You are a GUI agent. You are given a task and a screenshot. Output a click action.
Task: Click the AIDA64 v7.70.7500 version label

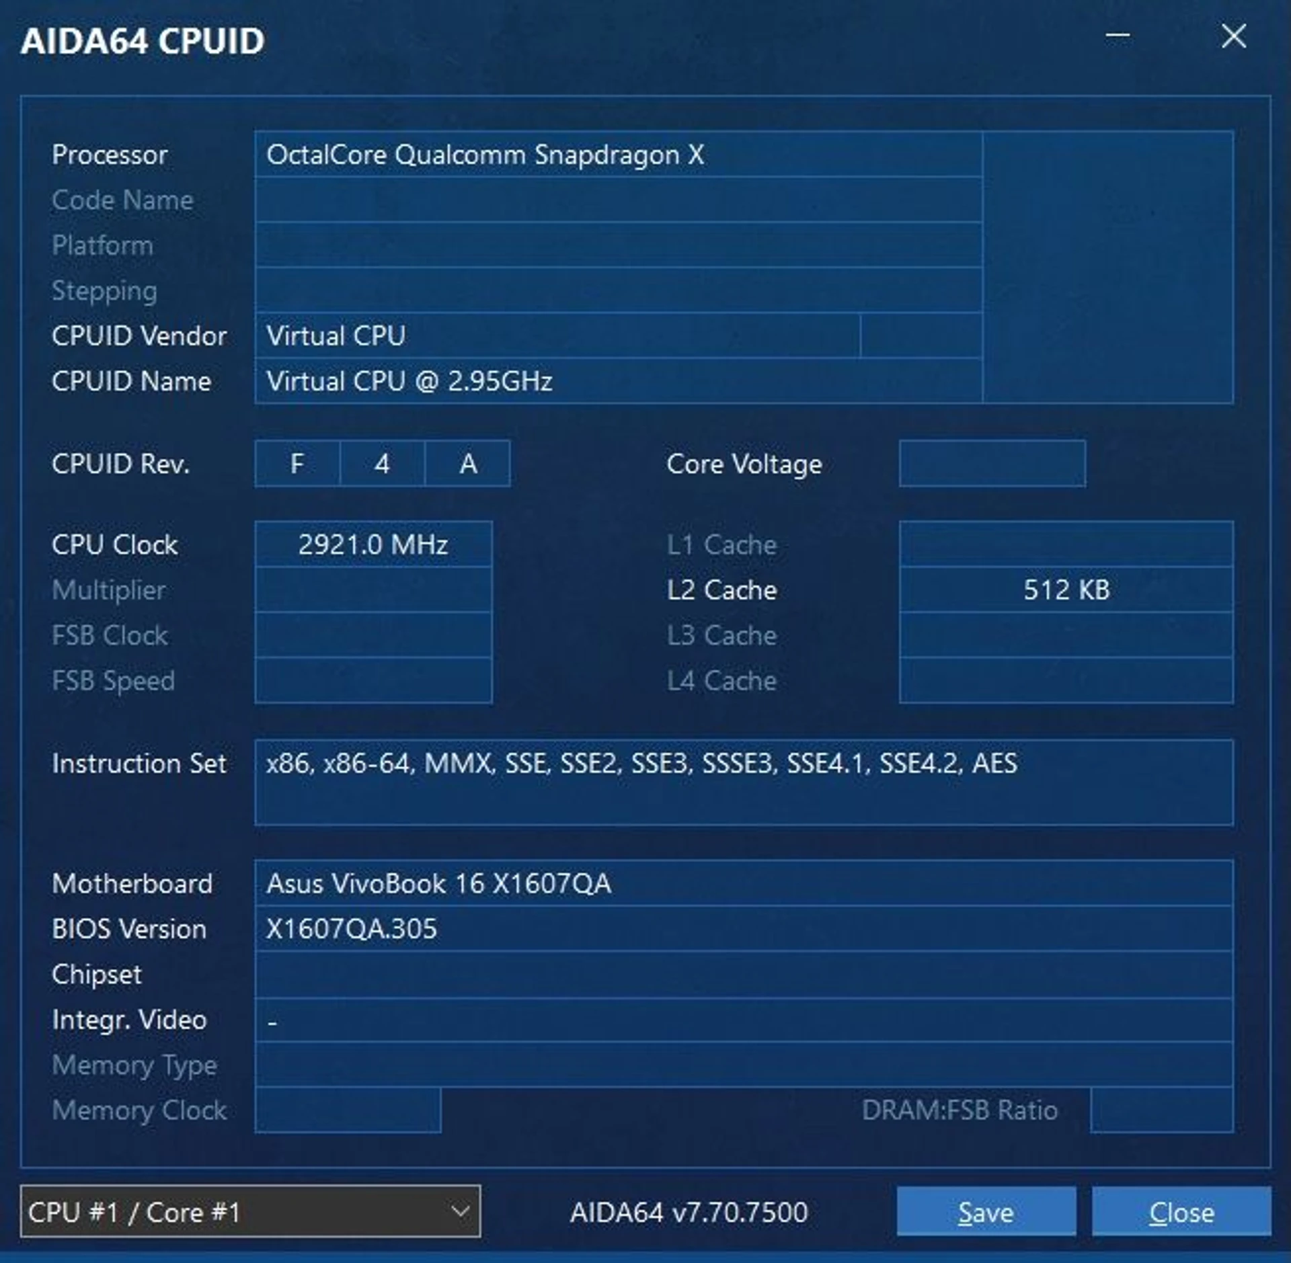tap(689, 1212)
